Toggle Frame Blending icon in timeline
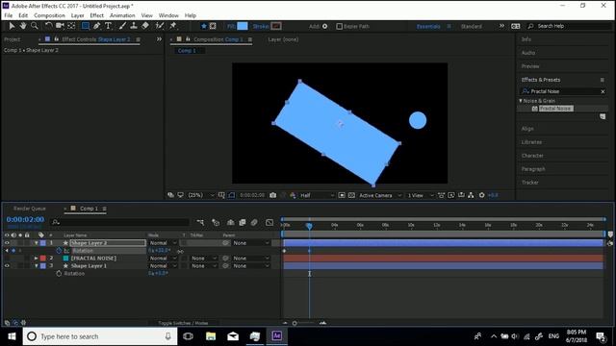The width and height of the screenshot is (616, 346). 242,222
